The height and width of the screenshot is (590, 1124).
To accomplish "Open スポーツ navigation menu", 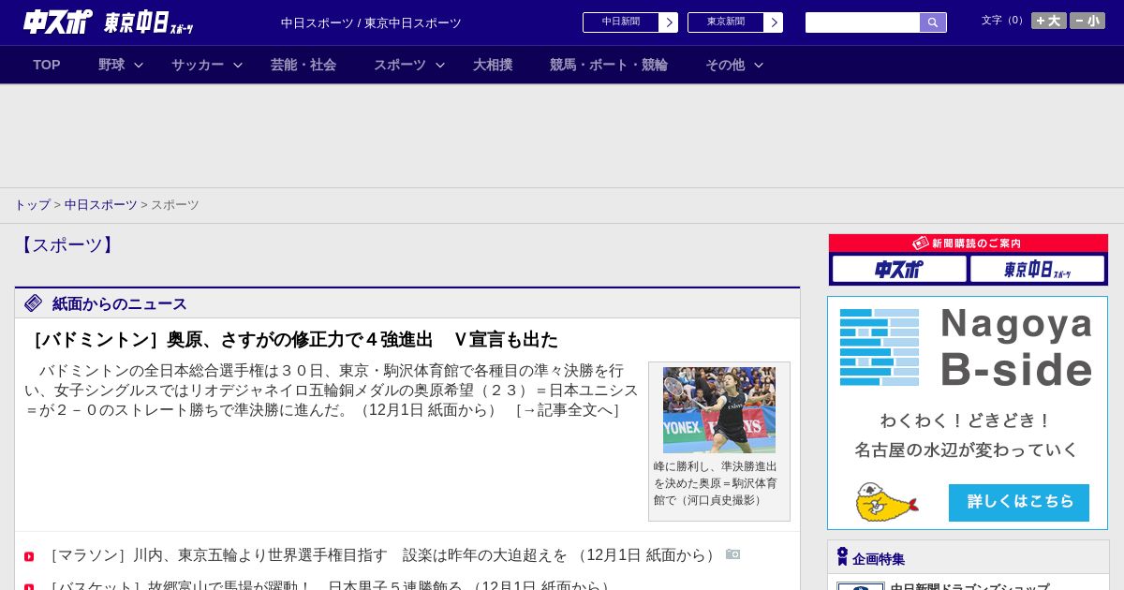I will (400, 65).
